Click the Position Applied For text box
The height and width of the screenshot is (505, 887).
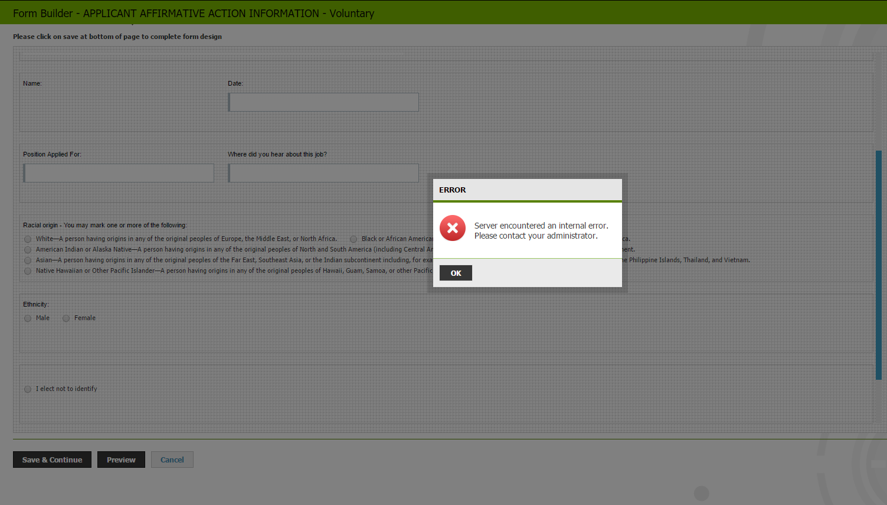[x=119, y=173]
